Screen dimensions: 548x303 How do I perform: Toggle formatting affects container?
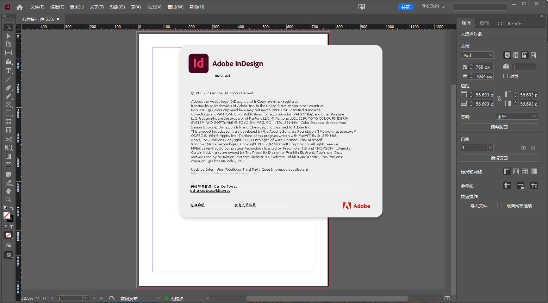[x=6, y=227]
